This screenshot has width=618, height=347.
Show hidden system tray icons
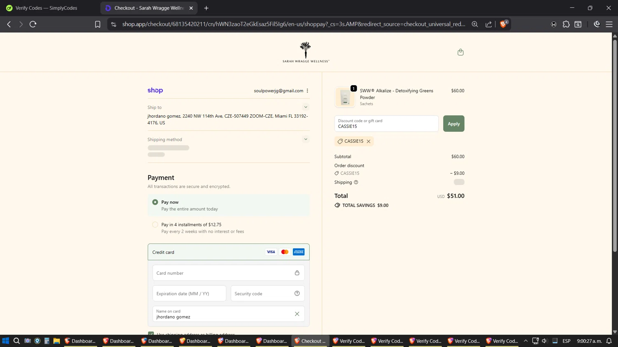(526, 341)
